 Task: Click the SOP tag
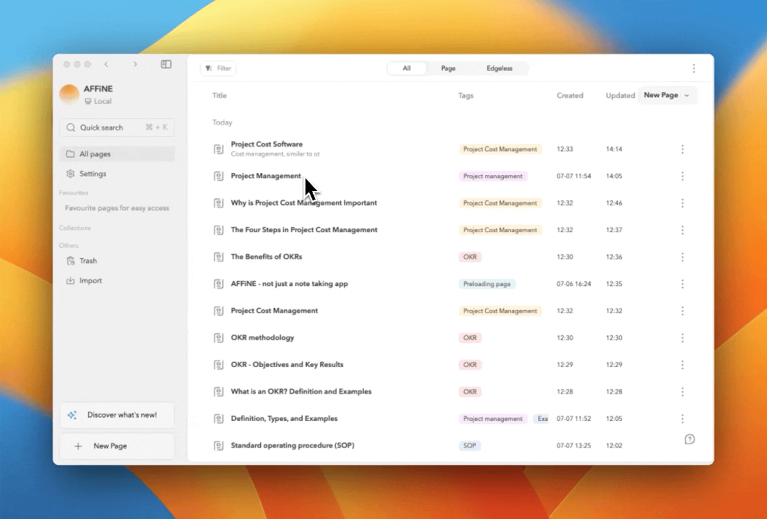[x=469, y=445]
